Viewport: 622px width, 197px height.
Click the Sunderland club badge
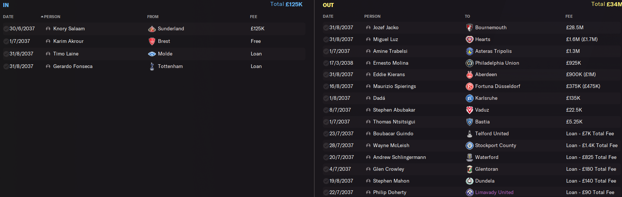coord(152,29)
